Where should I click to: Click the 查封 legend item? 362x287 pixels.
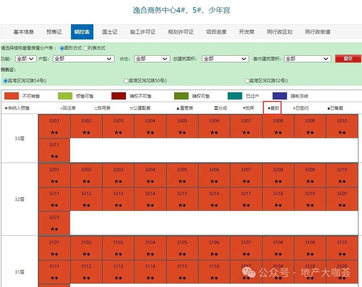tap(273, 108)
